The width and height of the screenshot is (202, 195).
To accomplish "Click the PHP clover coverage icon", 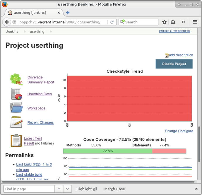I will (16, 79).
